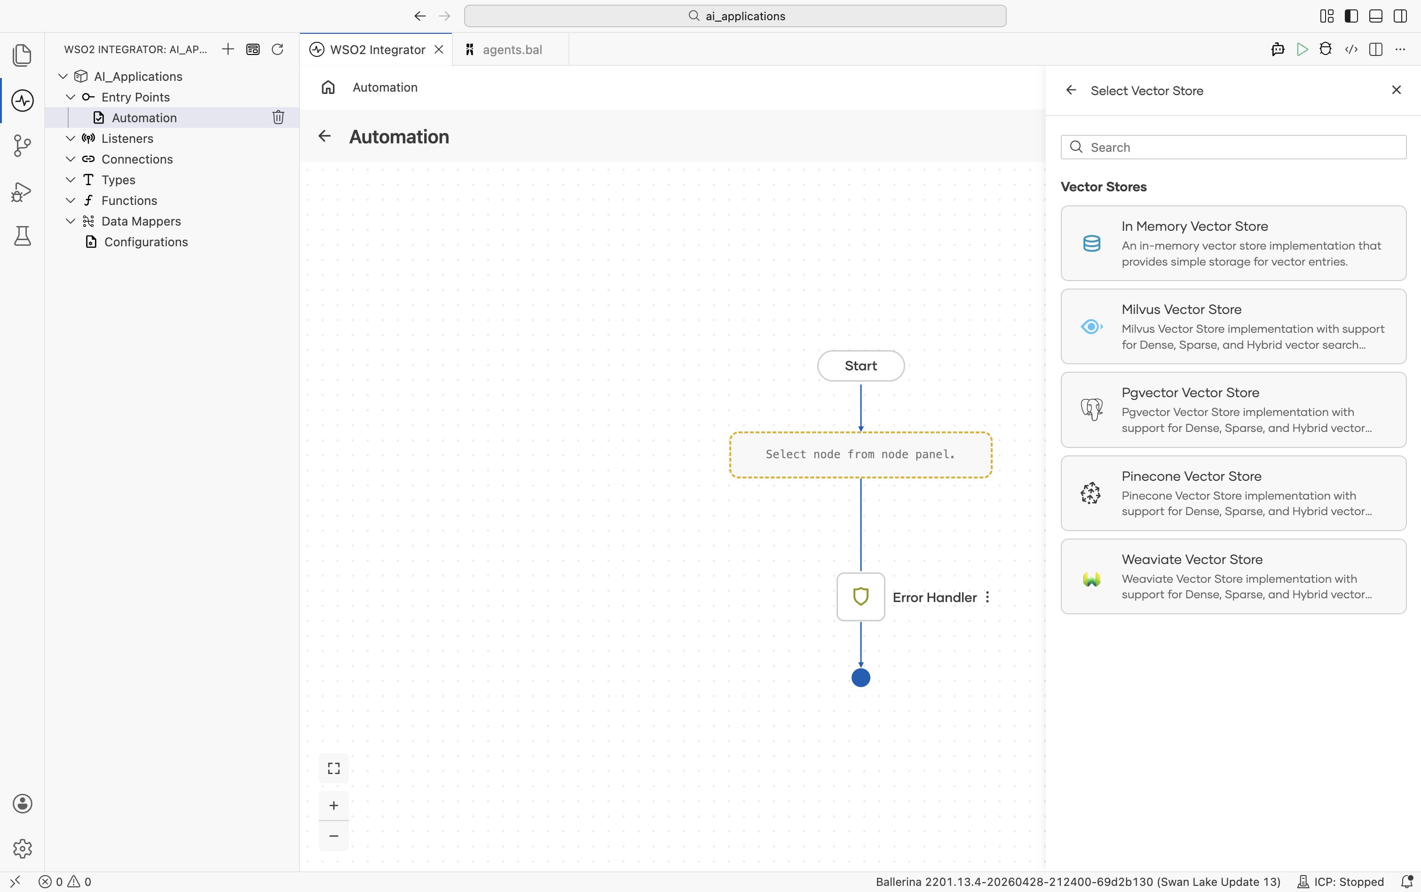The height and width of the screenshot is (892, 1421).
Task: Click the show overview icon in panel header
Action: [x=253, y=49]
